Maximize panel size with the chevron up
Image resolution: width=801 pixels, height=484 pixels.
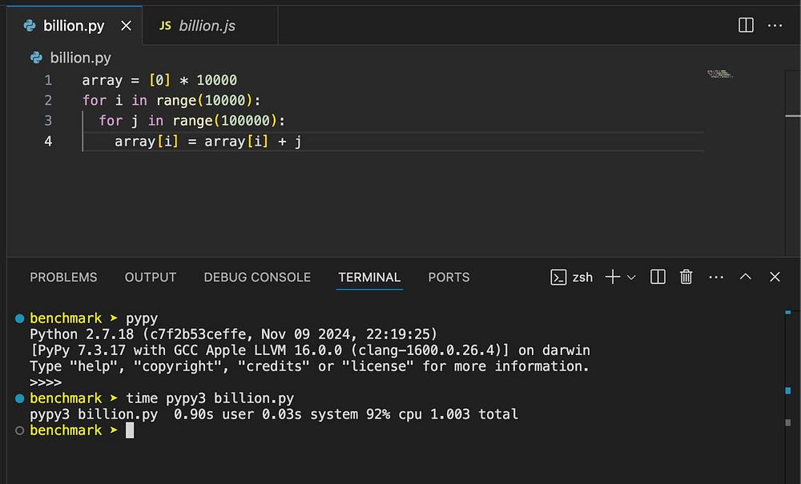click(x=746, y=277)
